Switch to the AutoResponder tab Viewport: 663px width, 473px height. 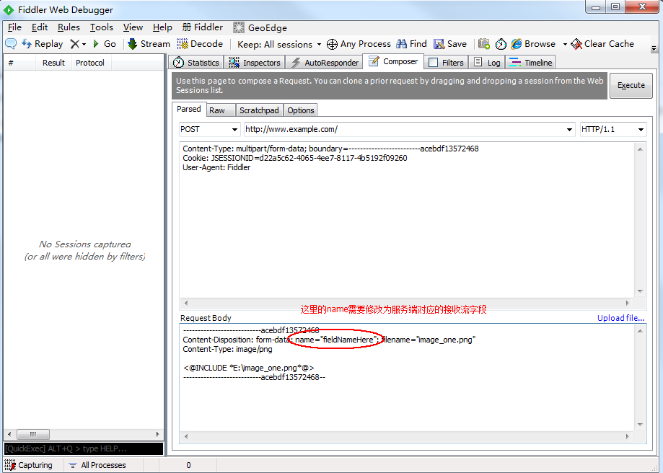point(325,63)
